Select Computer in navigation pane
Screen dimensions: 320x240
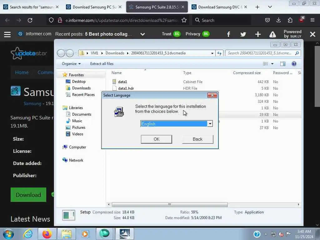coord(77,147)
